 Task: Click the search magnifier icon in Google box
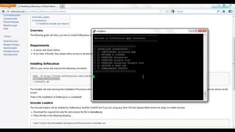(218, 11)
